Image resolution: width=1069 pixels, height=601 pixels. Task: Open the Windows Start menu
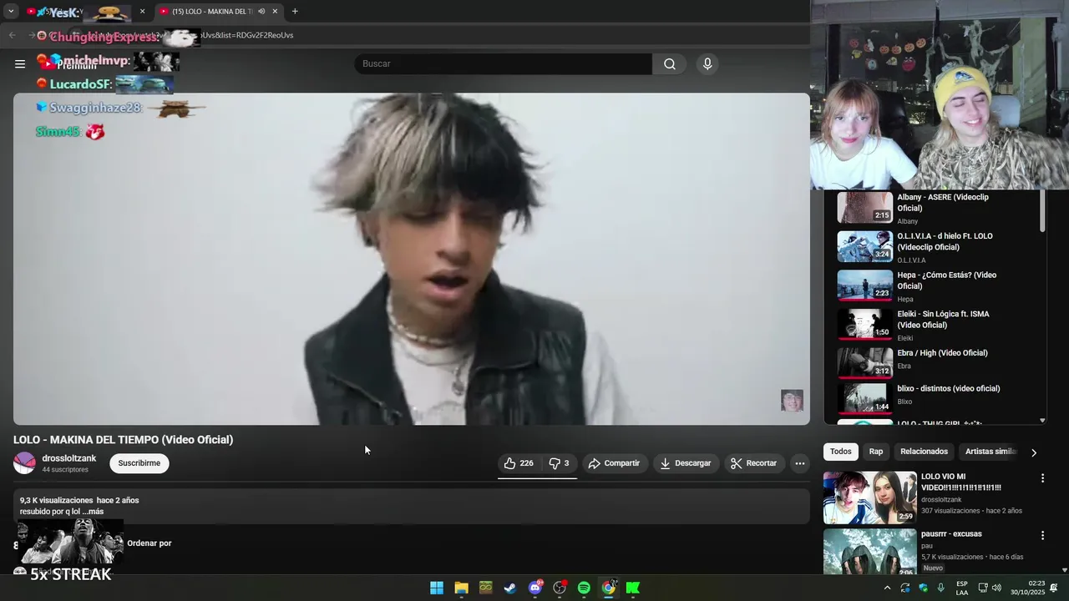pos(437,588)
